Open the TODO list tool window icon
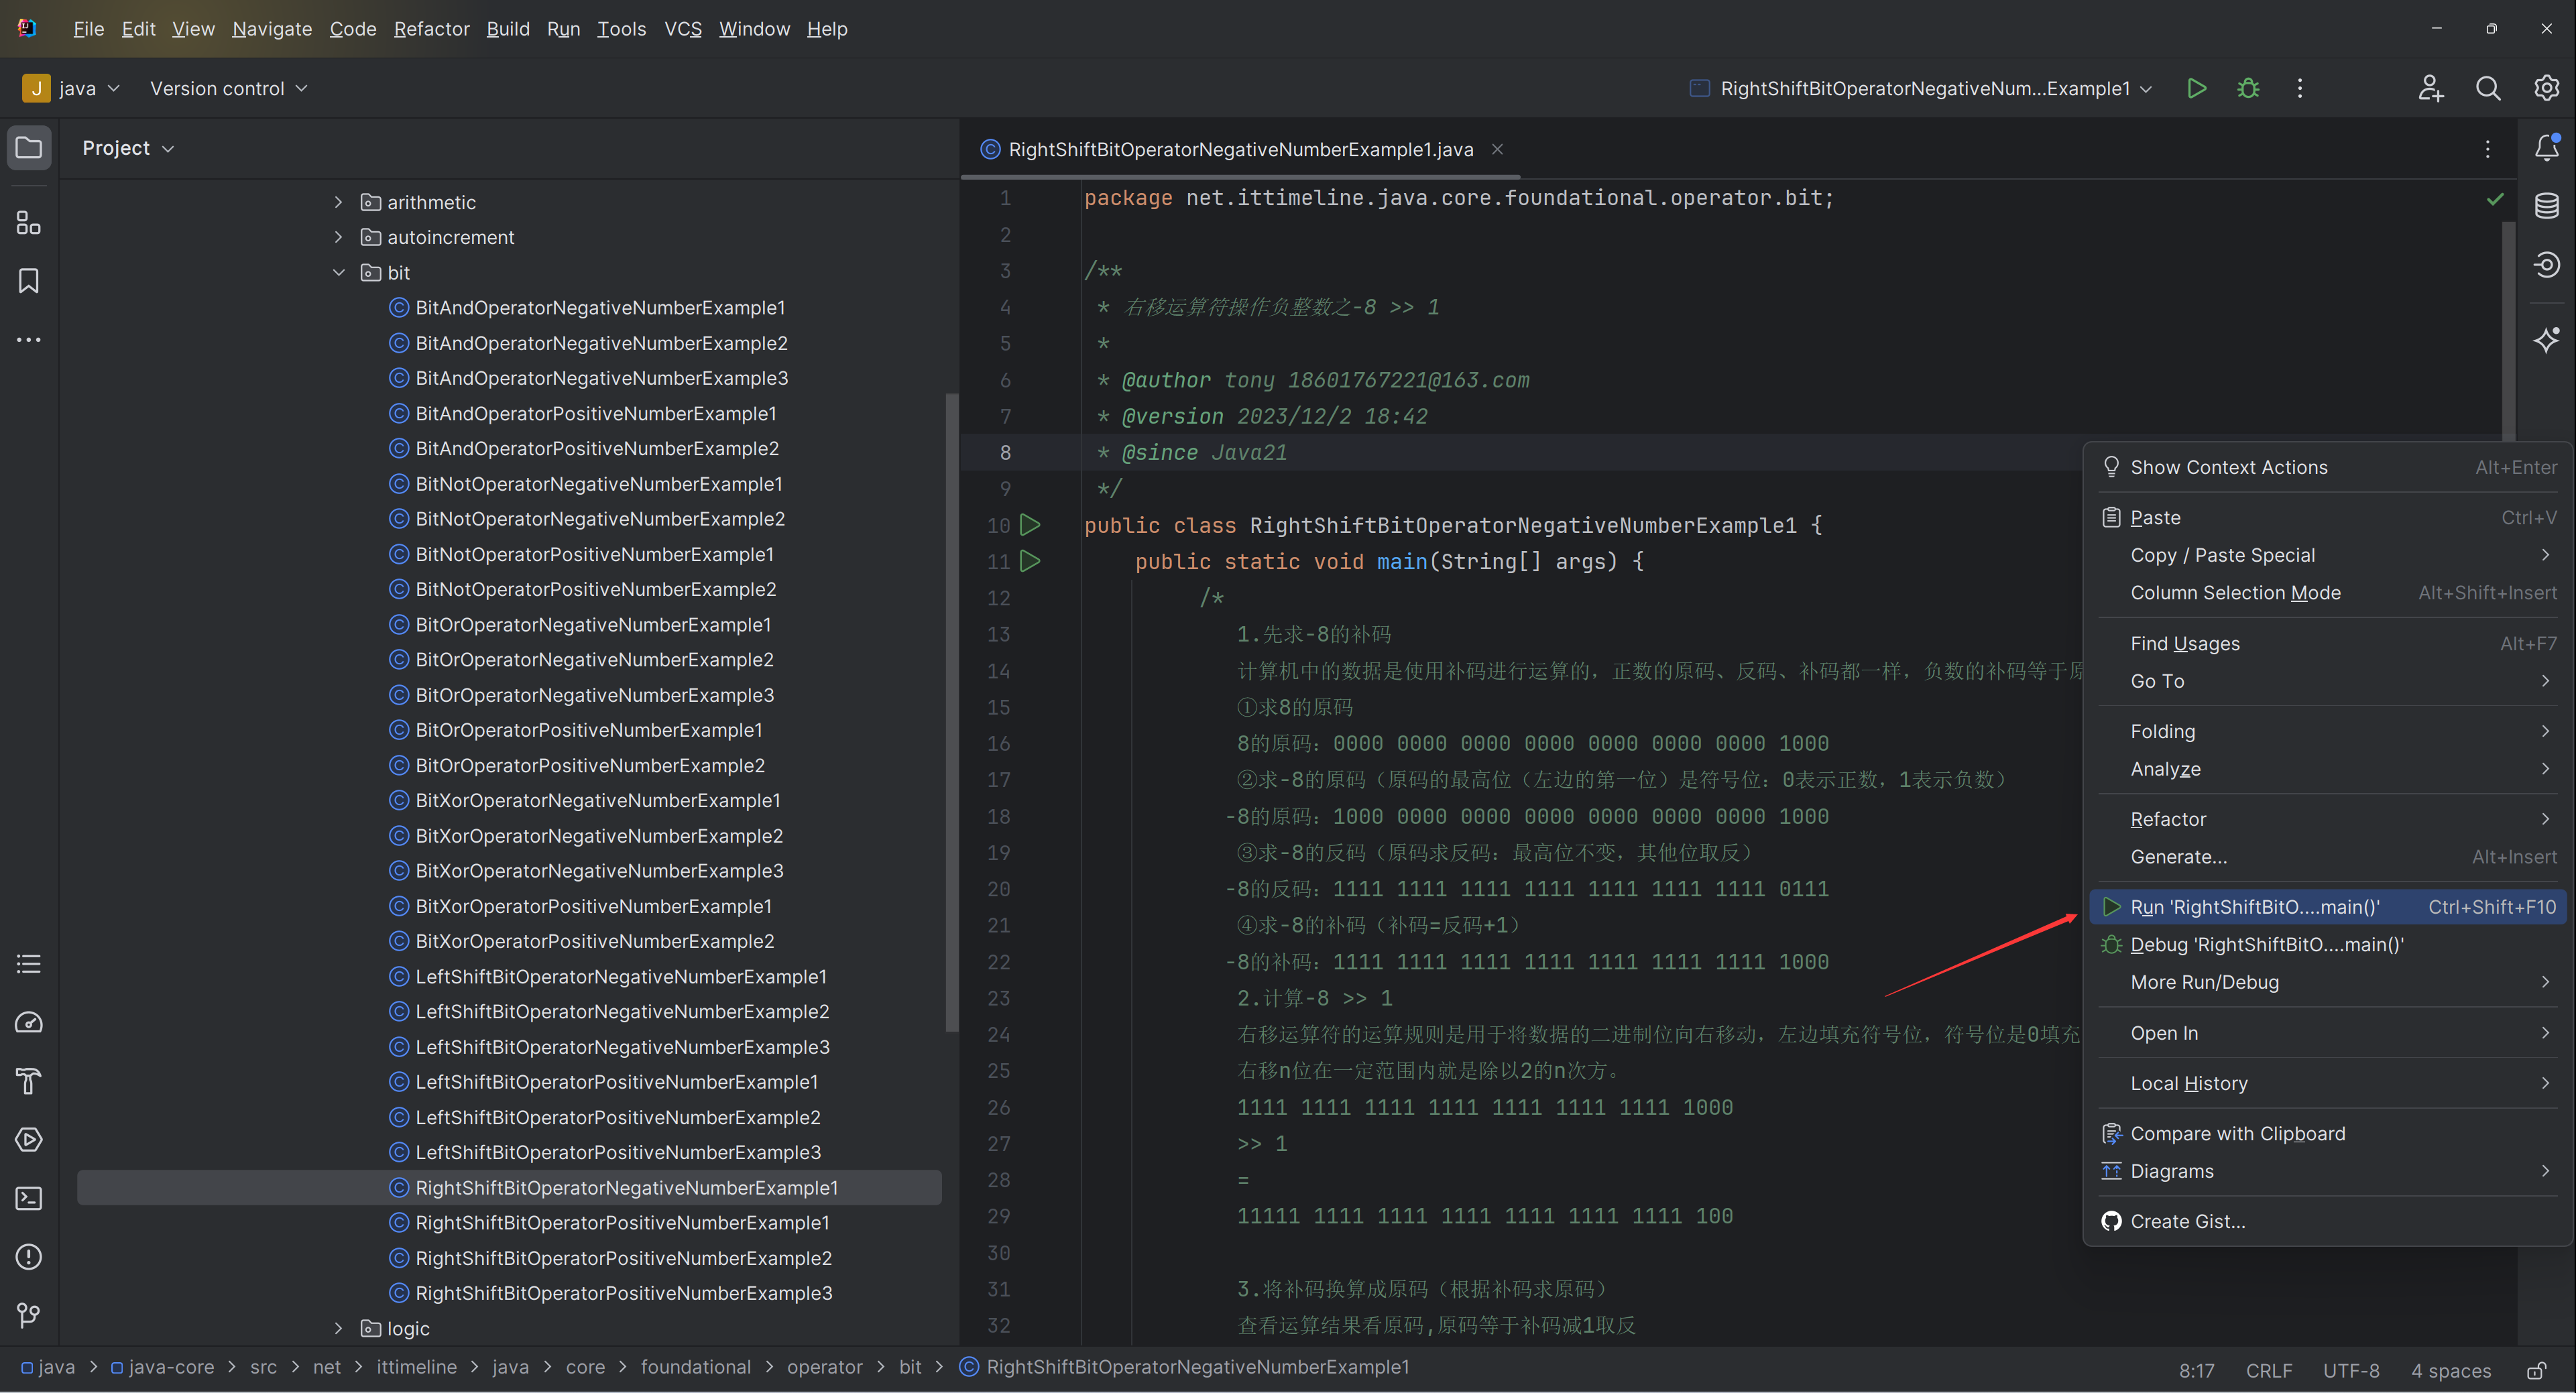 (29, 964)
